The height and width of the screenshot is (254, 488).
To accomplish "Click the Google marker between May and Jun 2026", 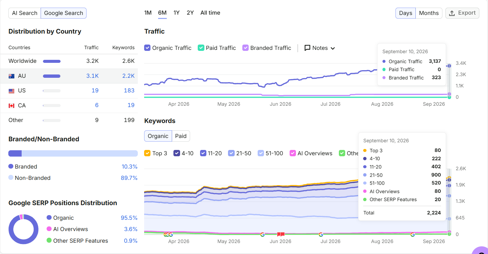I will tap(262, 234).
